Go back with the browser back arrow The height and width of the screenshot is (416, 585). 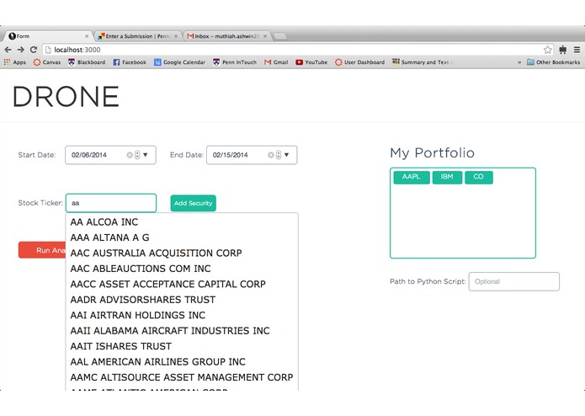[8, 50]
